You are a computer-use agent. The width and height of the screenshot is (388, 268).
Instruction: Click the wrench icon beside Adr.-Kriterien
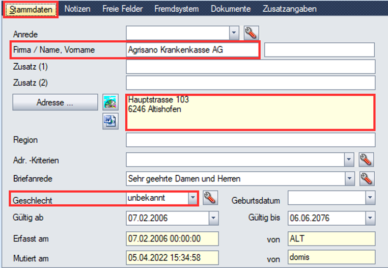(366, 159)
